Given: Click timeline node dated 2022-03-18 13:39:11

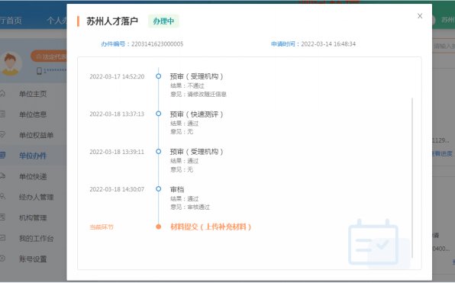Looking at the screenshot, I should [159, 151].
